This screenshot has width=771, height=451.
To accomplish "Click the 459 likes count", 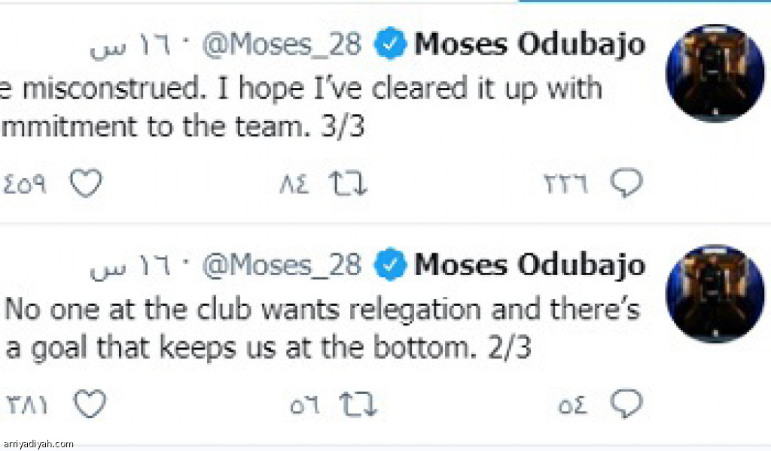I will (28, 184).
